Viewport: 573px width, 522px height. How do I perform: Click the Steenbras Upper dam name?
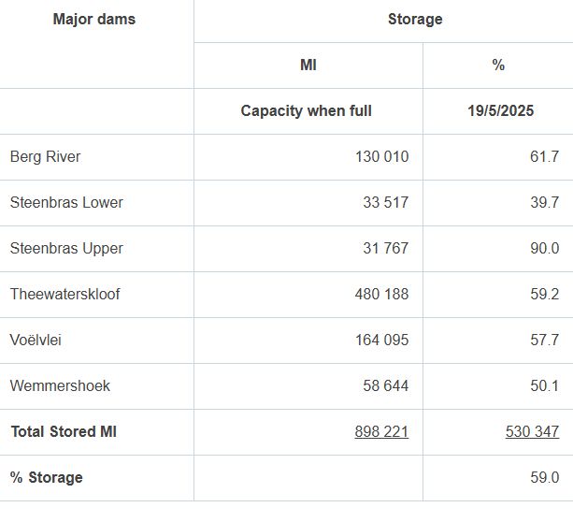[x=66, y=249]
